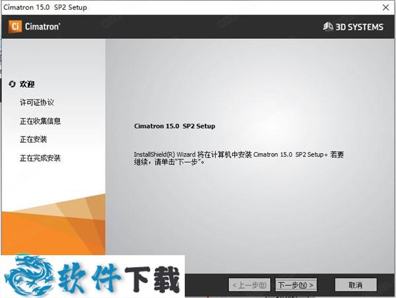Screen dimensions: 396x298
Task: Click the spinning icon beside 欢迎
Action: coord(12,84)
